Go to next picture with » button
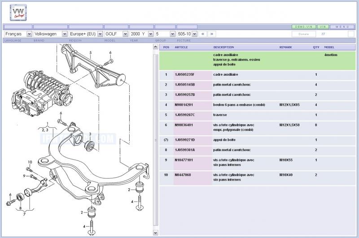Viewport: 359px width, 238px height. [x=212, y=34]
